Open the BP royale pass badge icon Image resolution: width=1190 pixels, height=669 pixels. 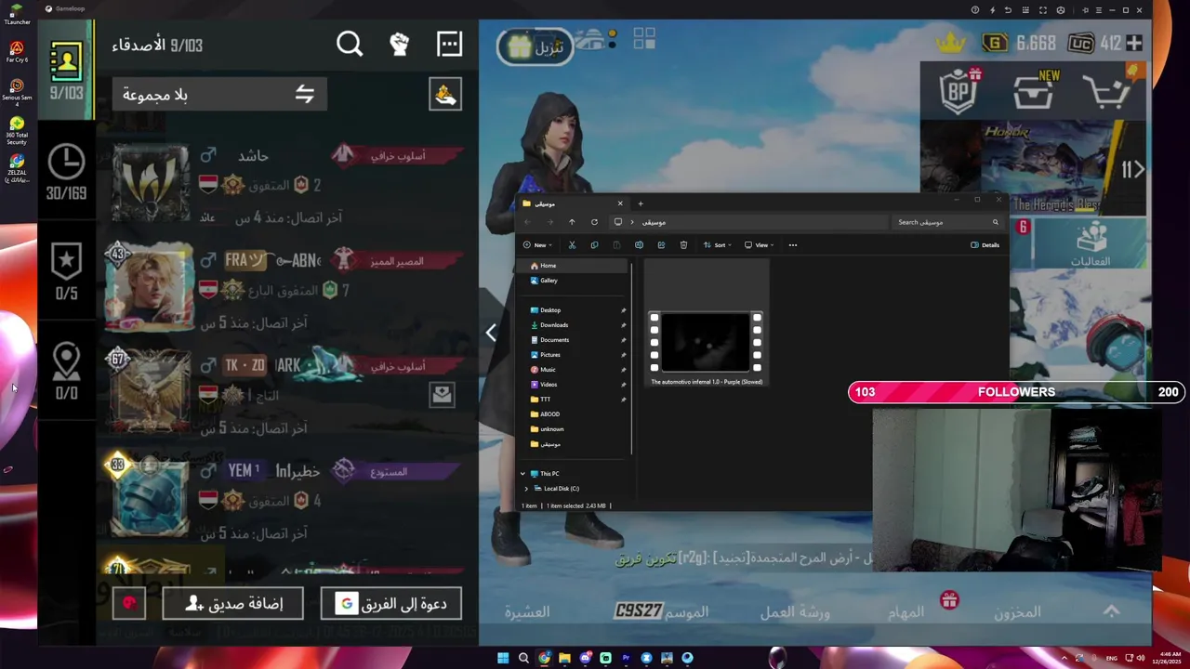(x=960, y=91)
